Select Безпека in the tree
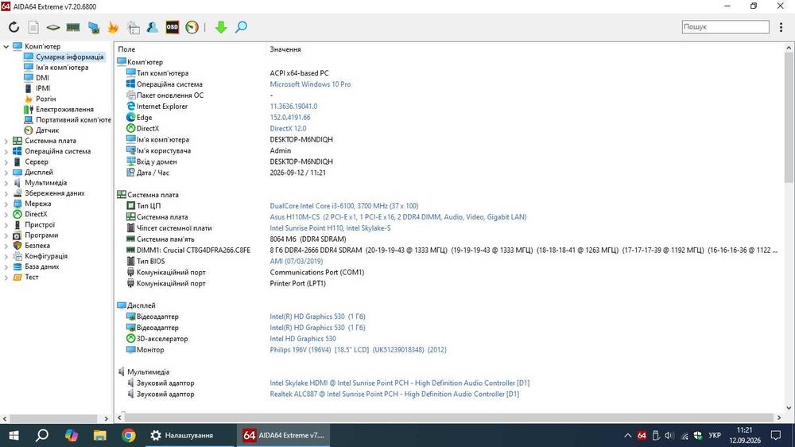795x447 pixels. [x=37, y=246]
